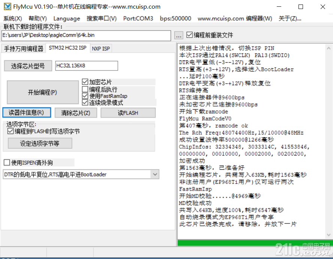This screenshot has height=259, width=333.
Task: Click the log scrollbar down arrow
Action: point(328,235)
